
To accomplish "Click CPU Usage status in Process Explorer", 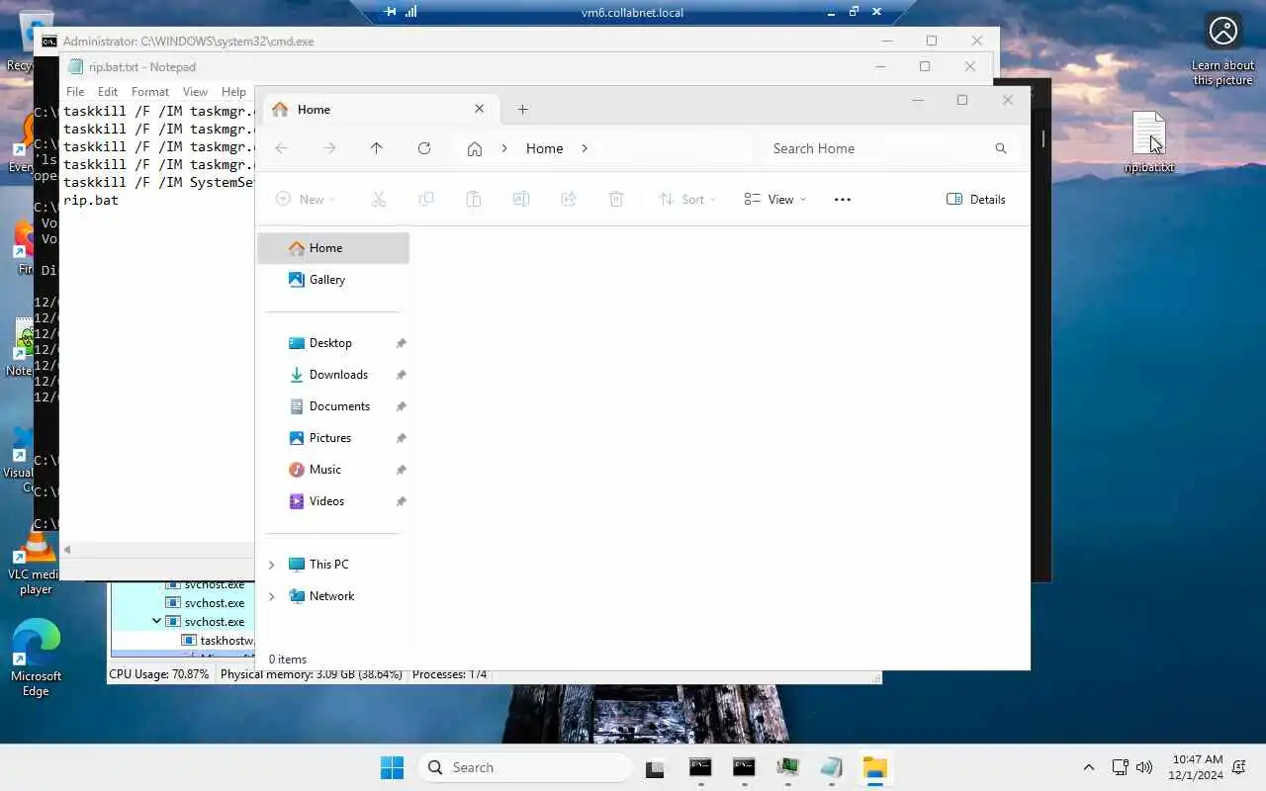I will 158,674.
